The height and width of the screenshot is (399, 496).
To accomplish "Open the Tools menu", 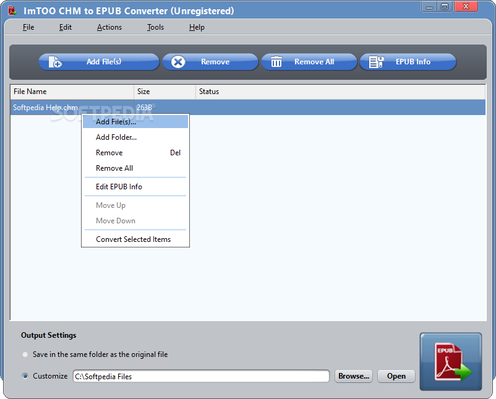I will [x=155, y=27].
